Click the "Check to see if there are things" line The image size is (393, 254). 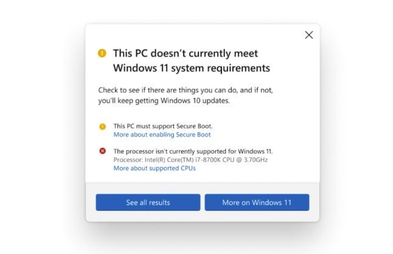click(x=186, y=90)
